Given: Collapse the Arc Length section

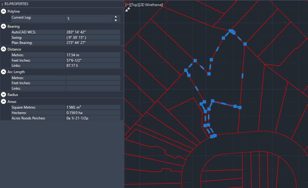Looking at the screenshot, I should click(4, 72).
